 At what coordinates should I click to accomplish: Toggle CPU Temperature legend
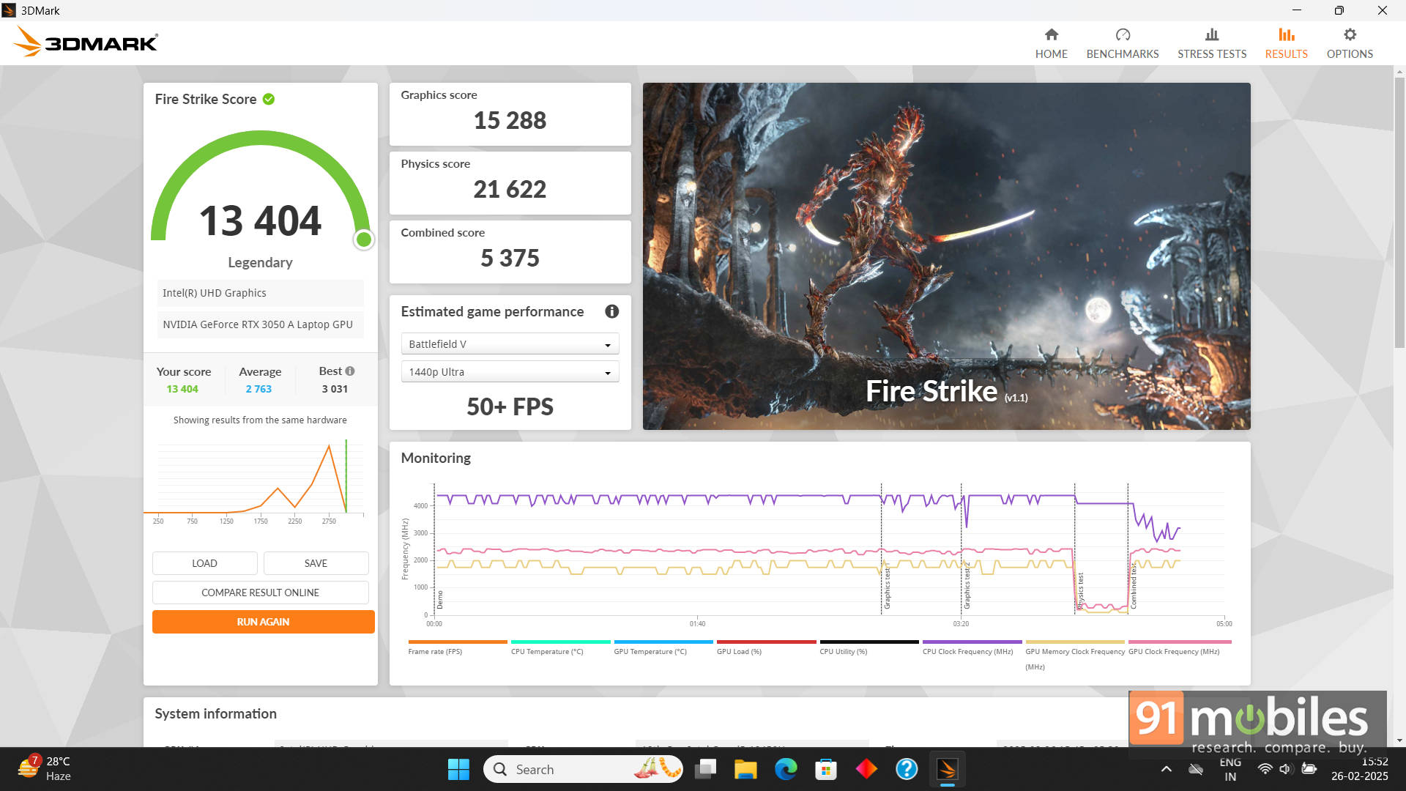point(560,647)
